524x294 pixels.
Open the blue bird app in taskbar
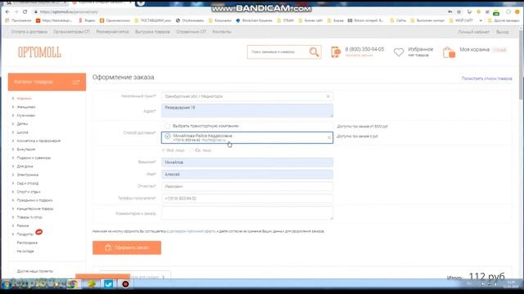tap(108, 284)
